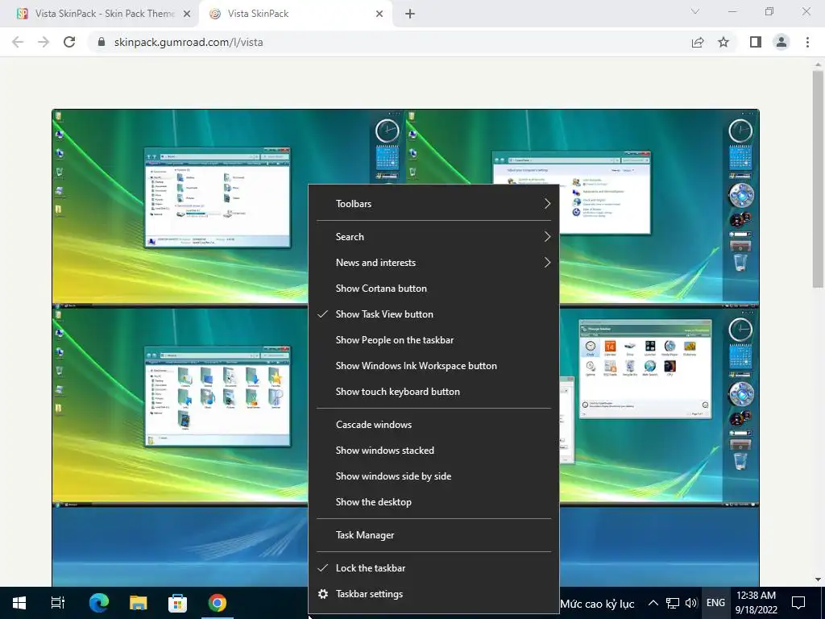Close the active Vista SkinPack tab

(x=379, y=14)
